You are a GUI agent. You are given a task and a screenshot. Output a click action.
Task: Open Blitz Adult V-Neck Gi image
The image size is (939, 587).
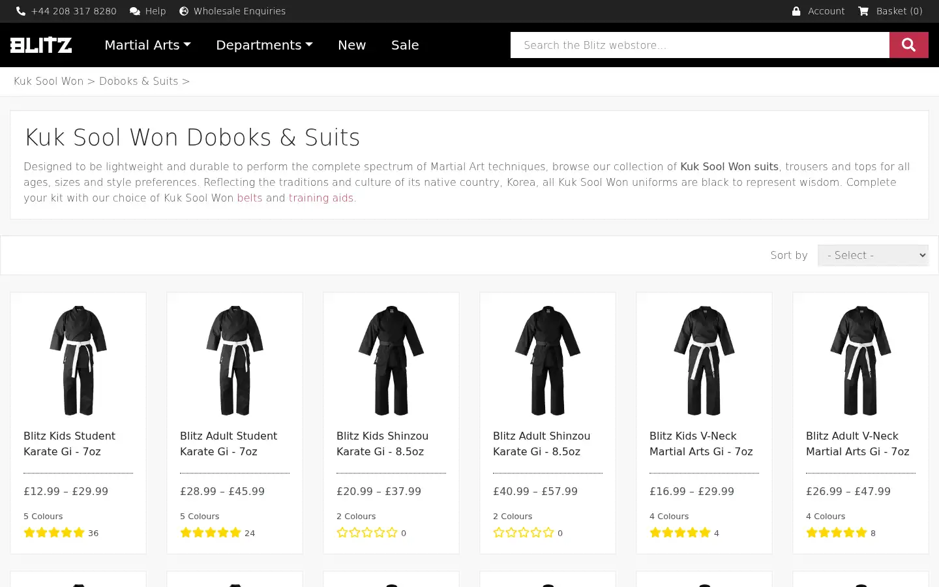click(x=861, y=360)
